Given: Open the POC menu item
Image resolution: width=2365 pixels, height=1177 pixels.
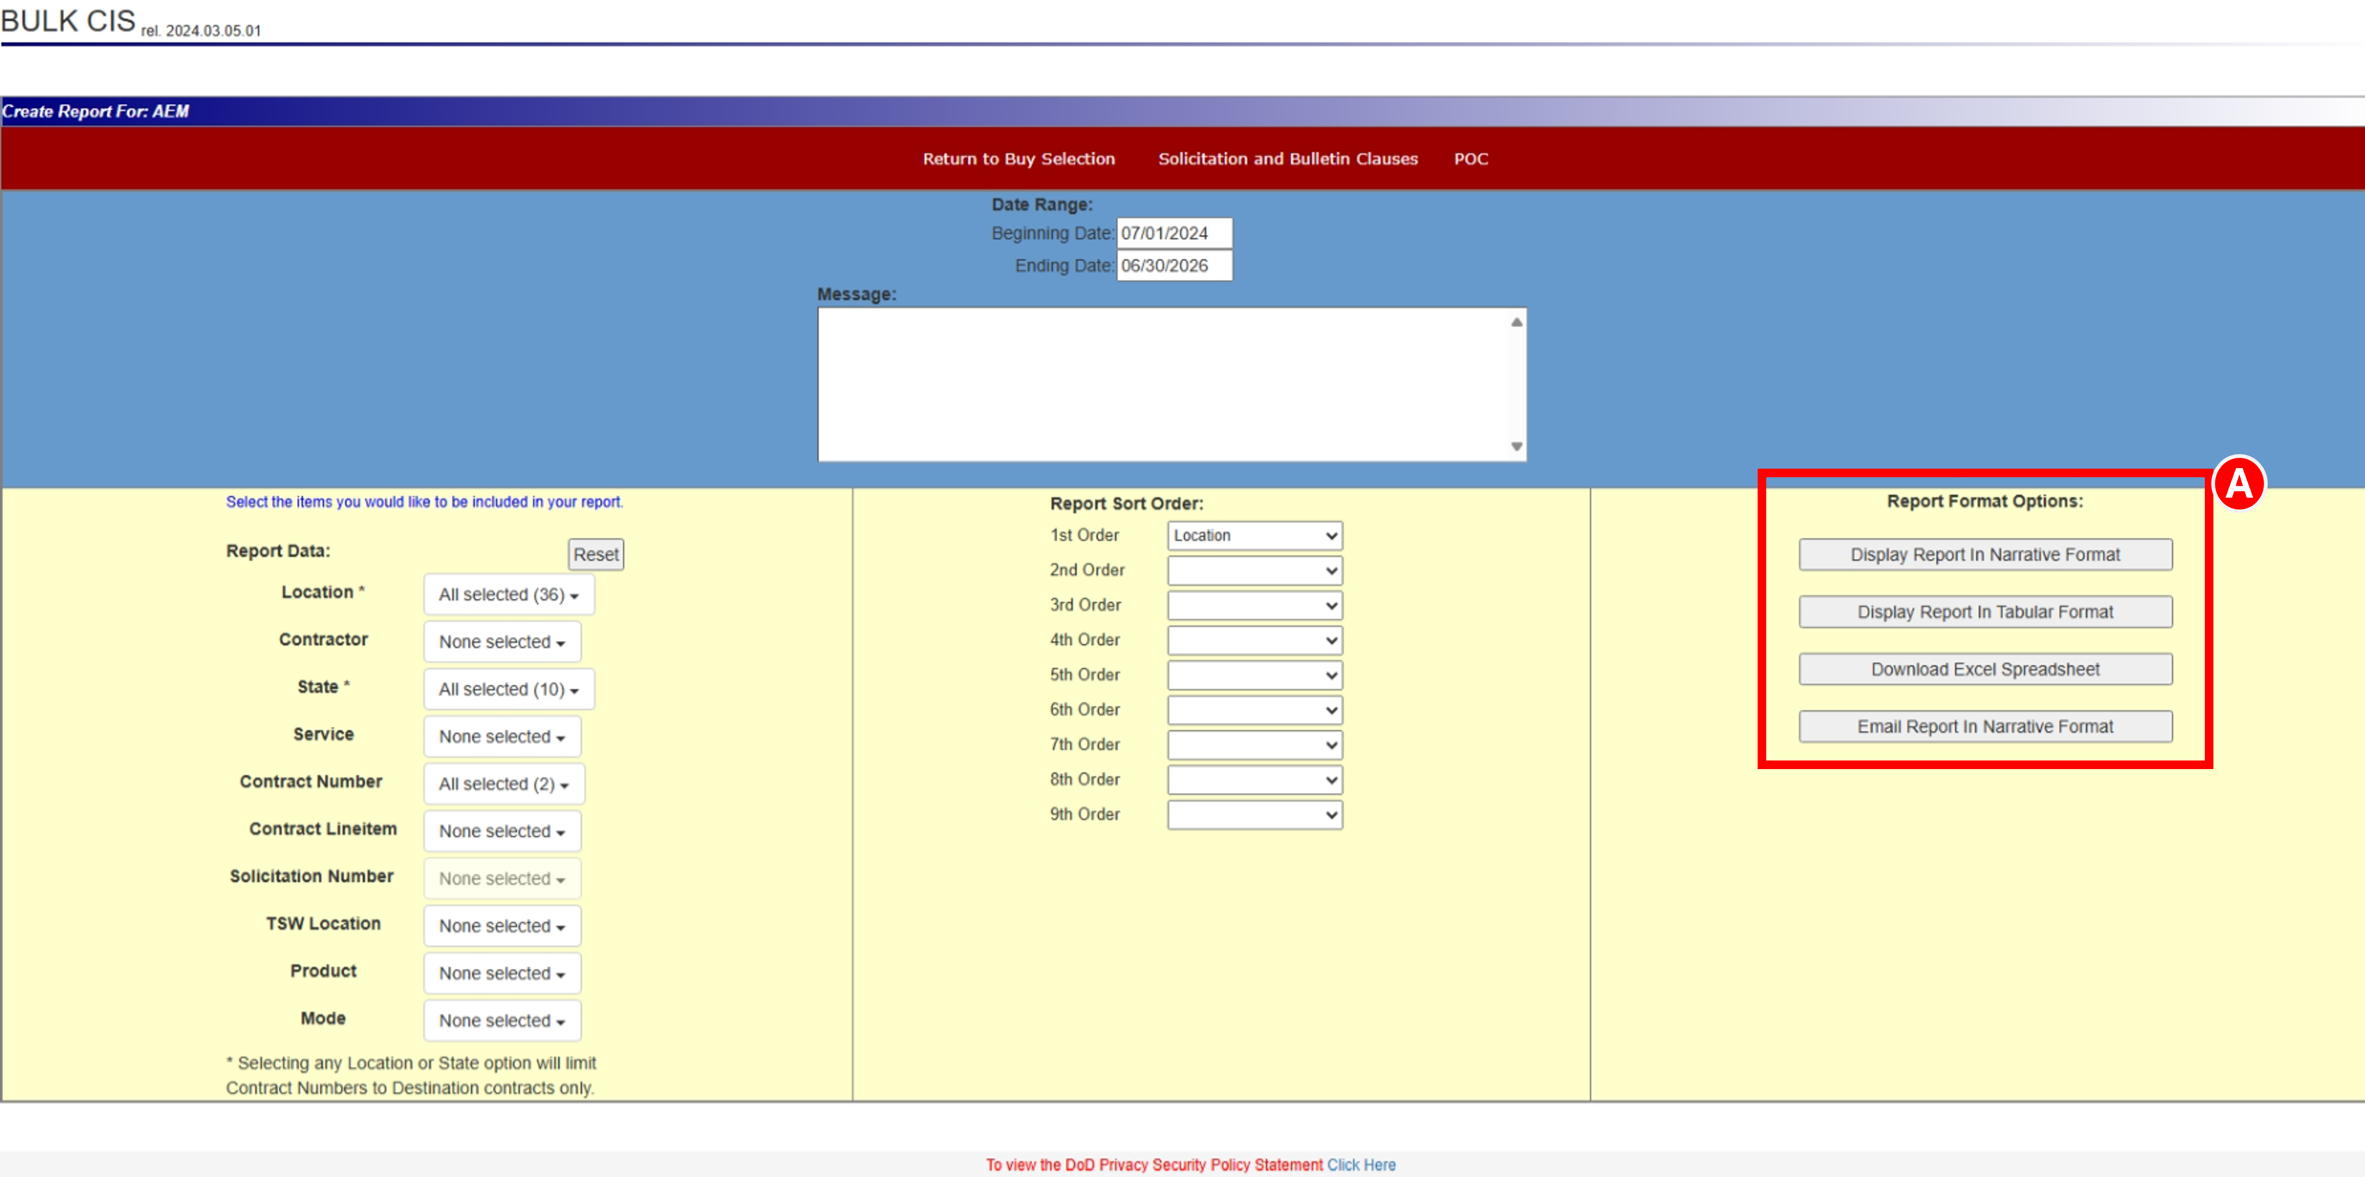Looking at the screenshot, I should pyautogui.click(x=1470, y=159).
